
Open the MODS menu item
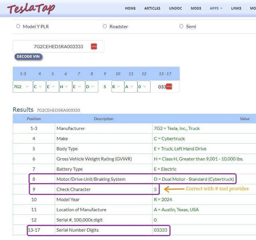(196, 8)
